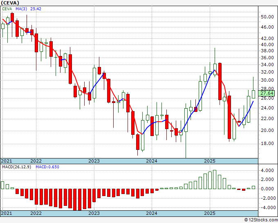Viewport: 278px width, 223px height.
Task: Click the 34.00 price axis label
Action: pos(267,65)
